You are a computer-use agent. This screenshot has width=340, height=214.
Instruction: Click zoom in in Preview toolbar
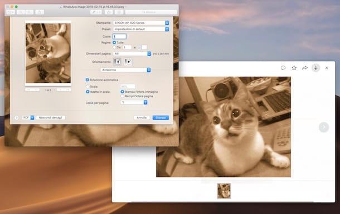pos(30,12)
